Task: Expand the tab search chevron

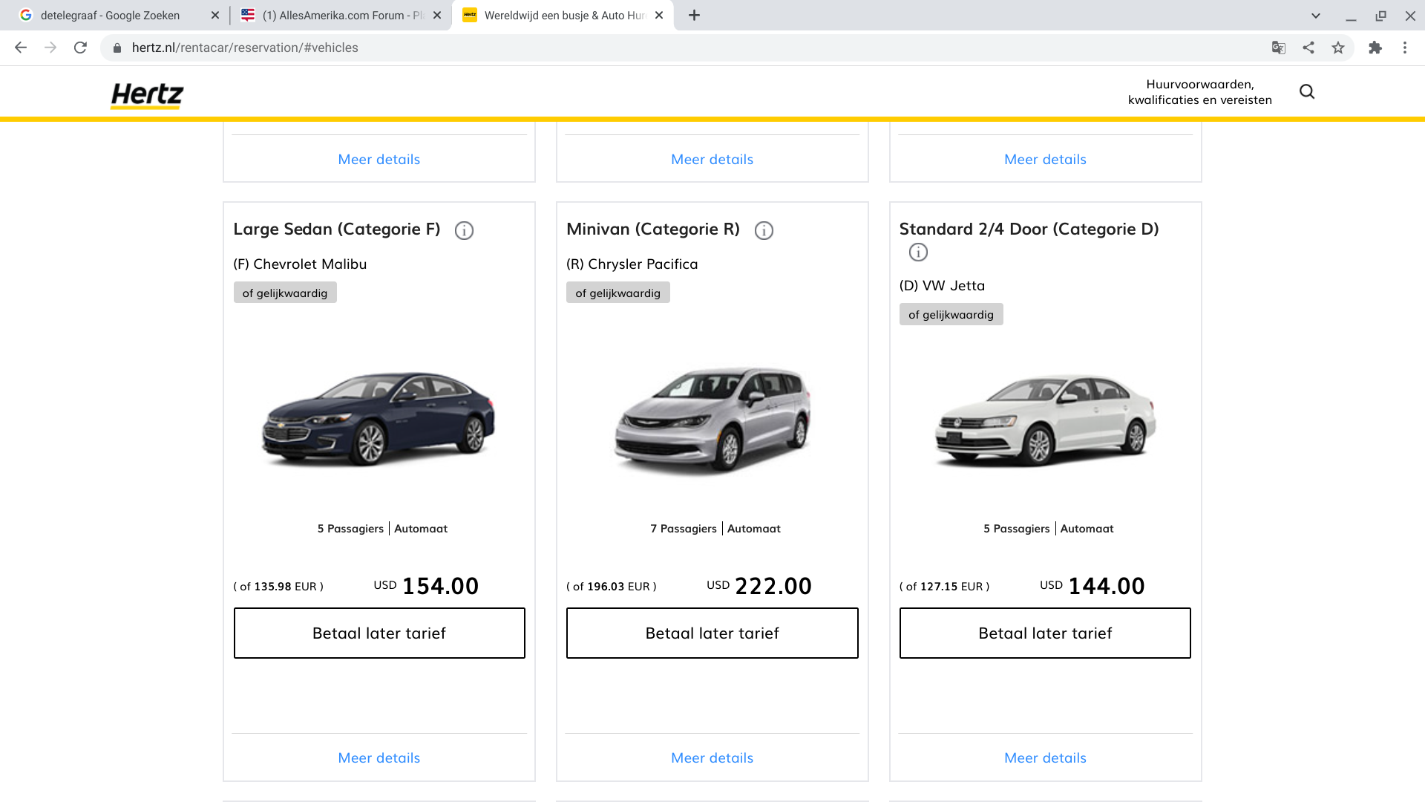Action: (x=1316, y=15)
